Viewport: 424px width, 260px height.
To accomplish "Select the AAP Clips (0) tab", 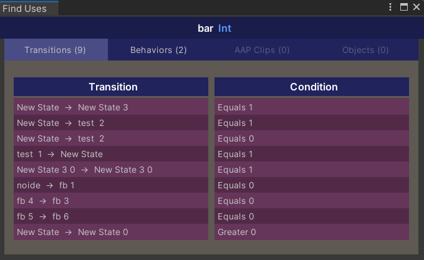I will (262, 50).
